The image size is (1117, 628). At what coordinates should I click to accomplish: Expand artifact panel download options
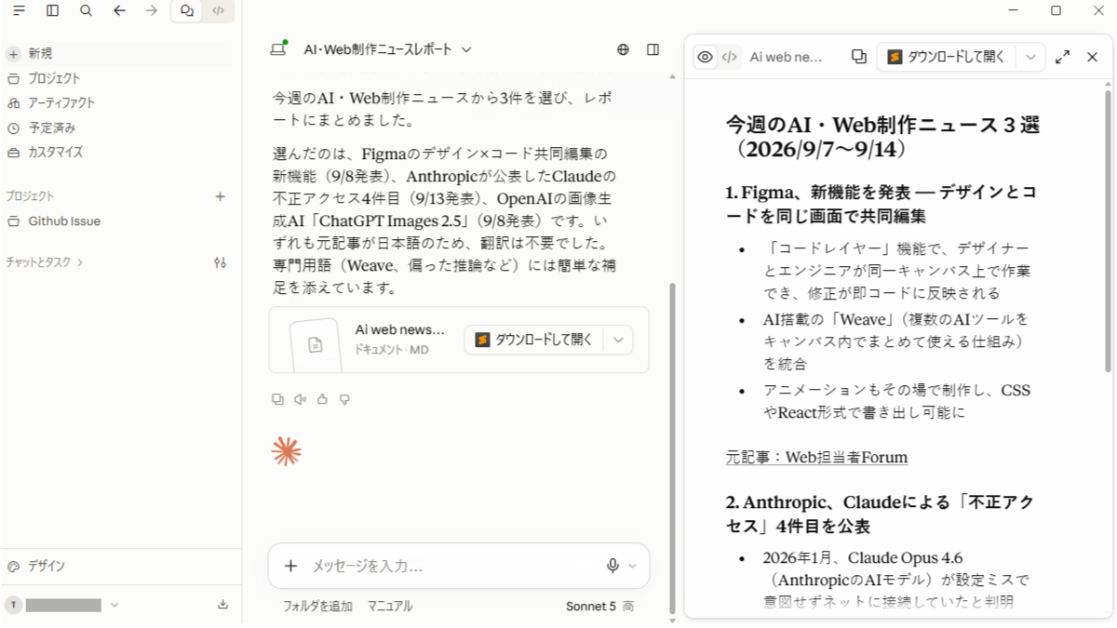tap(1030, 57)
